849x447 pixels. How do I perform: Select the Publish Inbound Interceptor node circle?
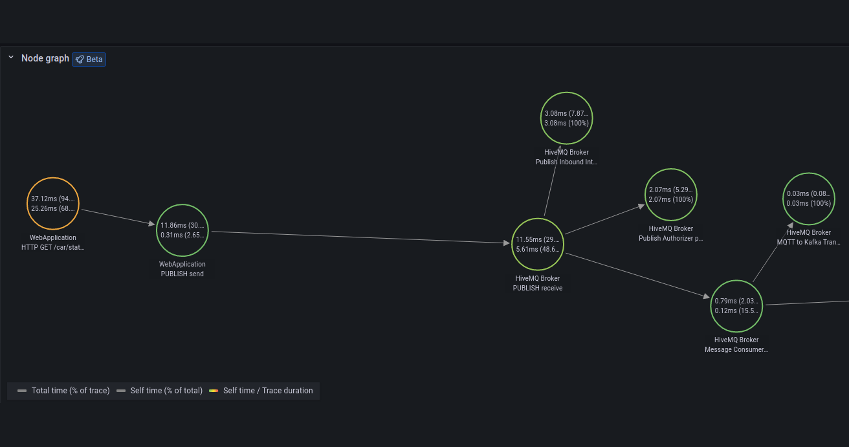(566, 118)
